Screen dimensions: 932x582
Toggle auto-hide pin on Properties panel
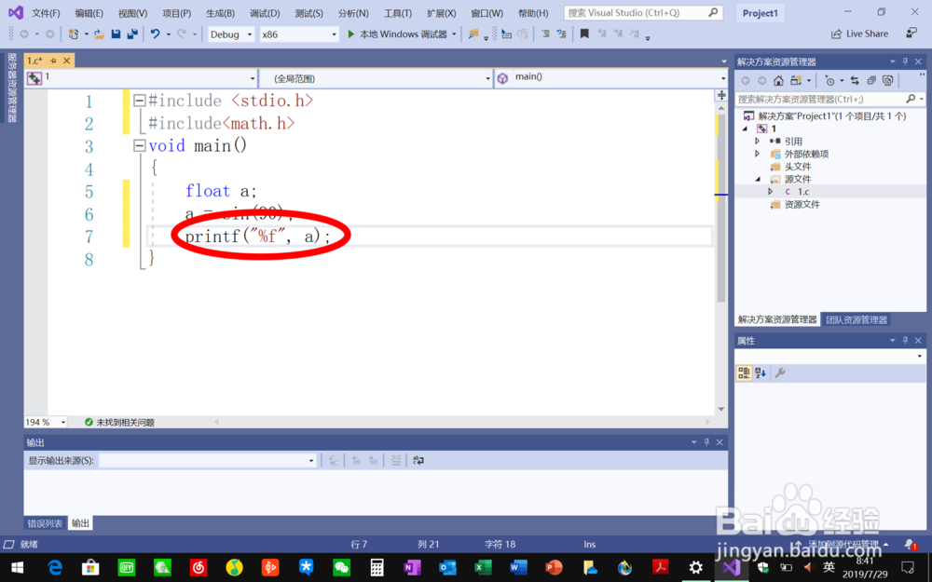[x=905, y=340]
